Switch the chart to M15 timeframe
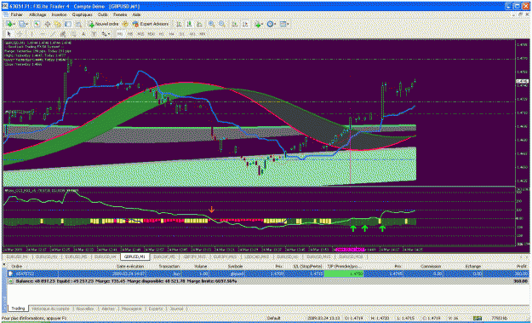The image size is (532, 323). (x=140, y=33)
